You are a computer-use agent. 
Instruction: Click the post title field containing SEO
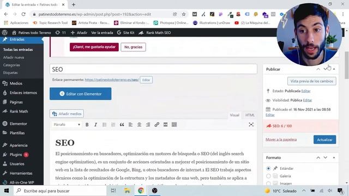153,69
